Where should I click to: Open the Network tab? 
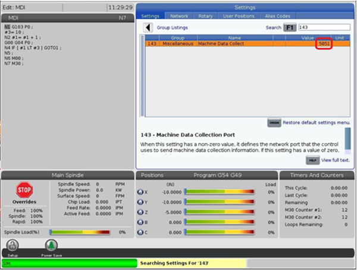pos(179,16)
